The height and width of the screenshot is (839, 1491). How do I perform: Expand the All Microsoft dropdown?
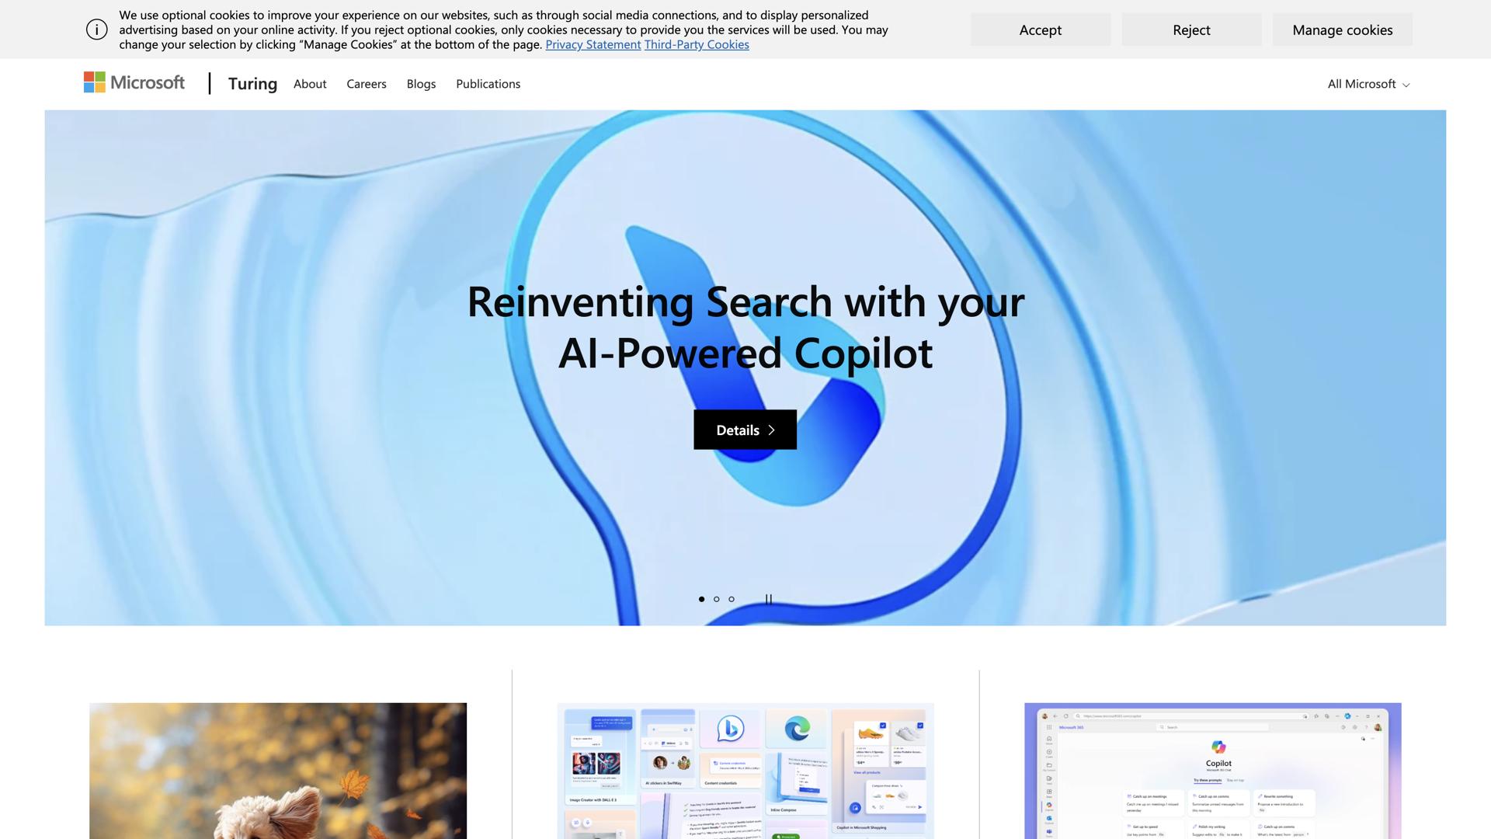click(x=1368, y=84)
